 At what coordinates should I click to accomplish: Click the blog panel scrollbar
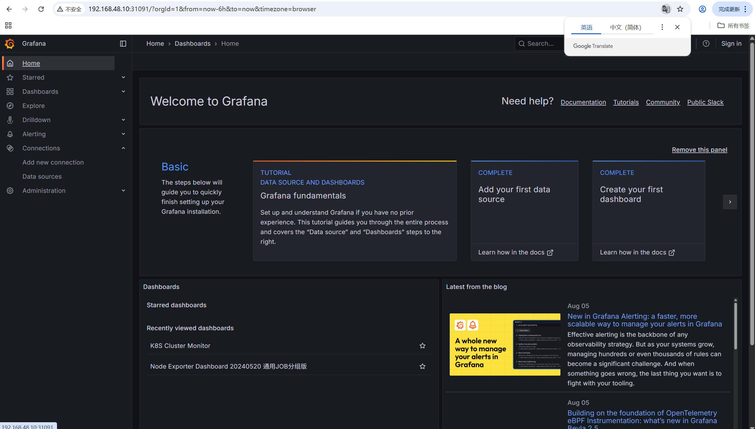(x=735, y=326)
